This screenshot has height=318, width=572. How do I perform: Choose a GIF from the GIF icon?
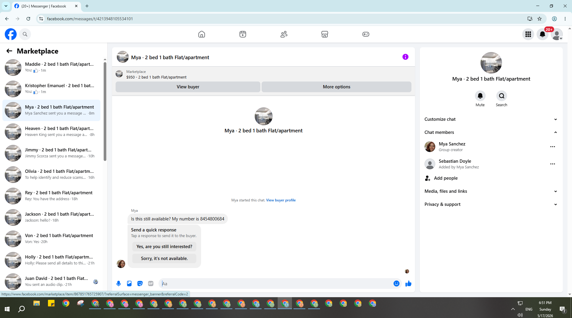tap(151, 283)
